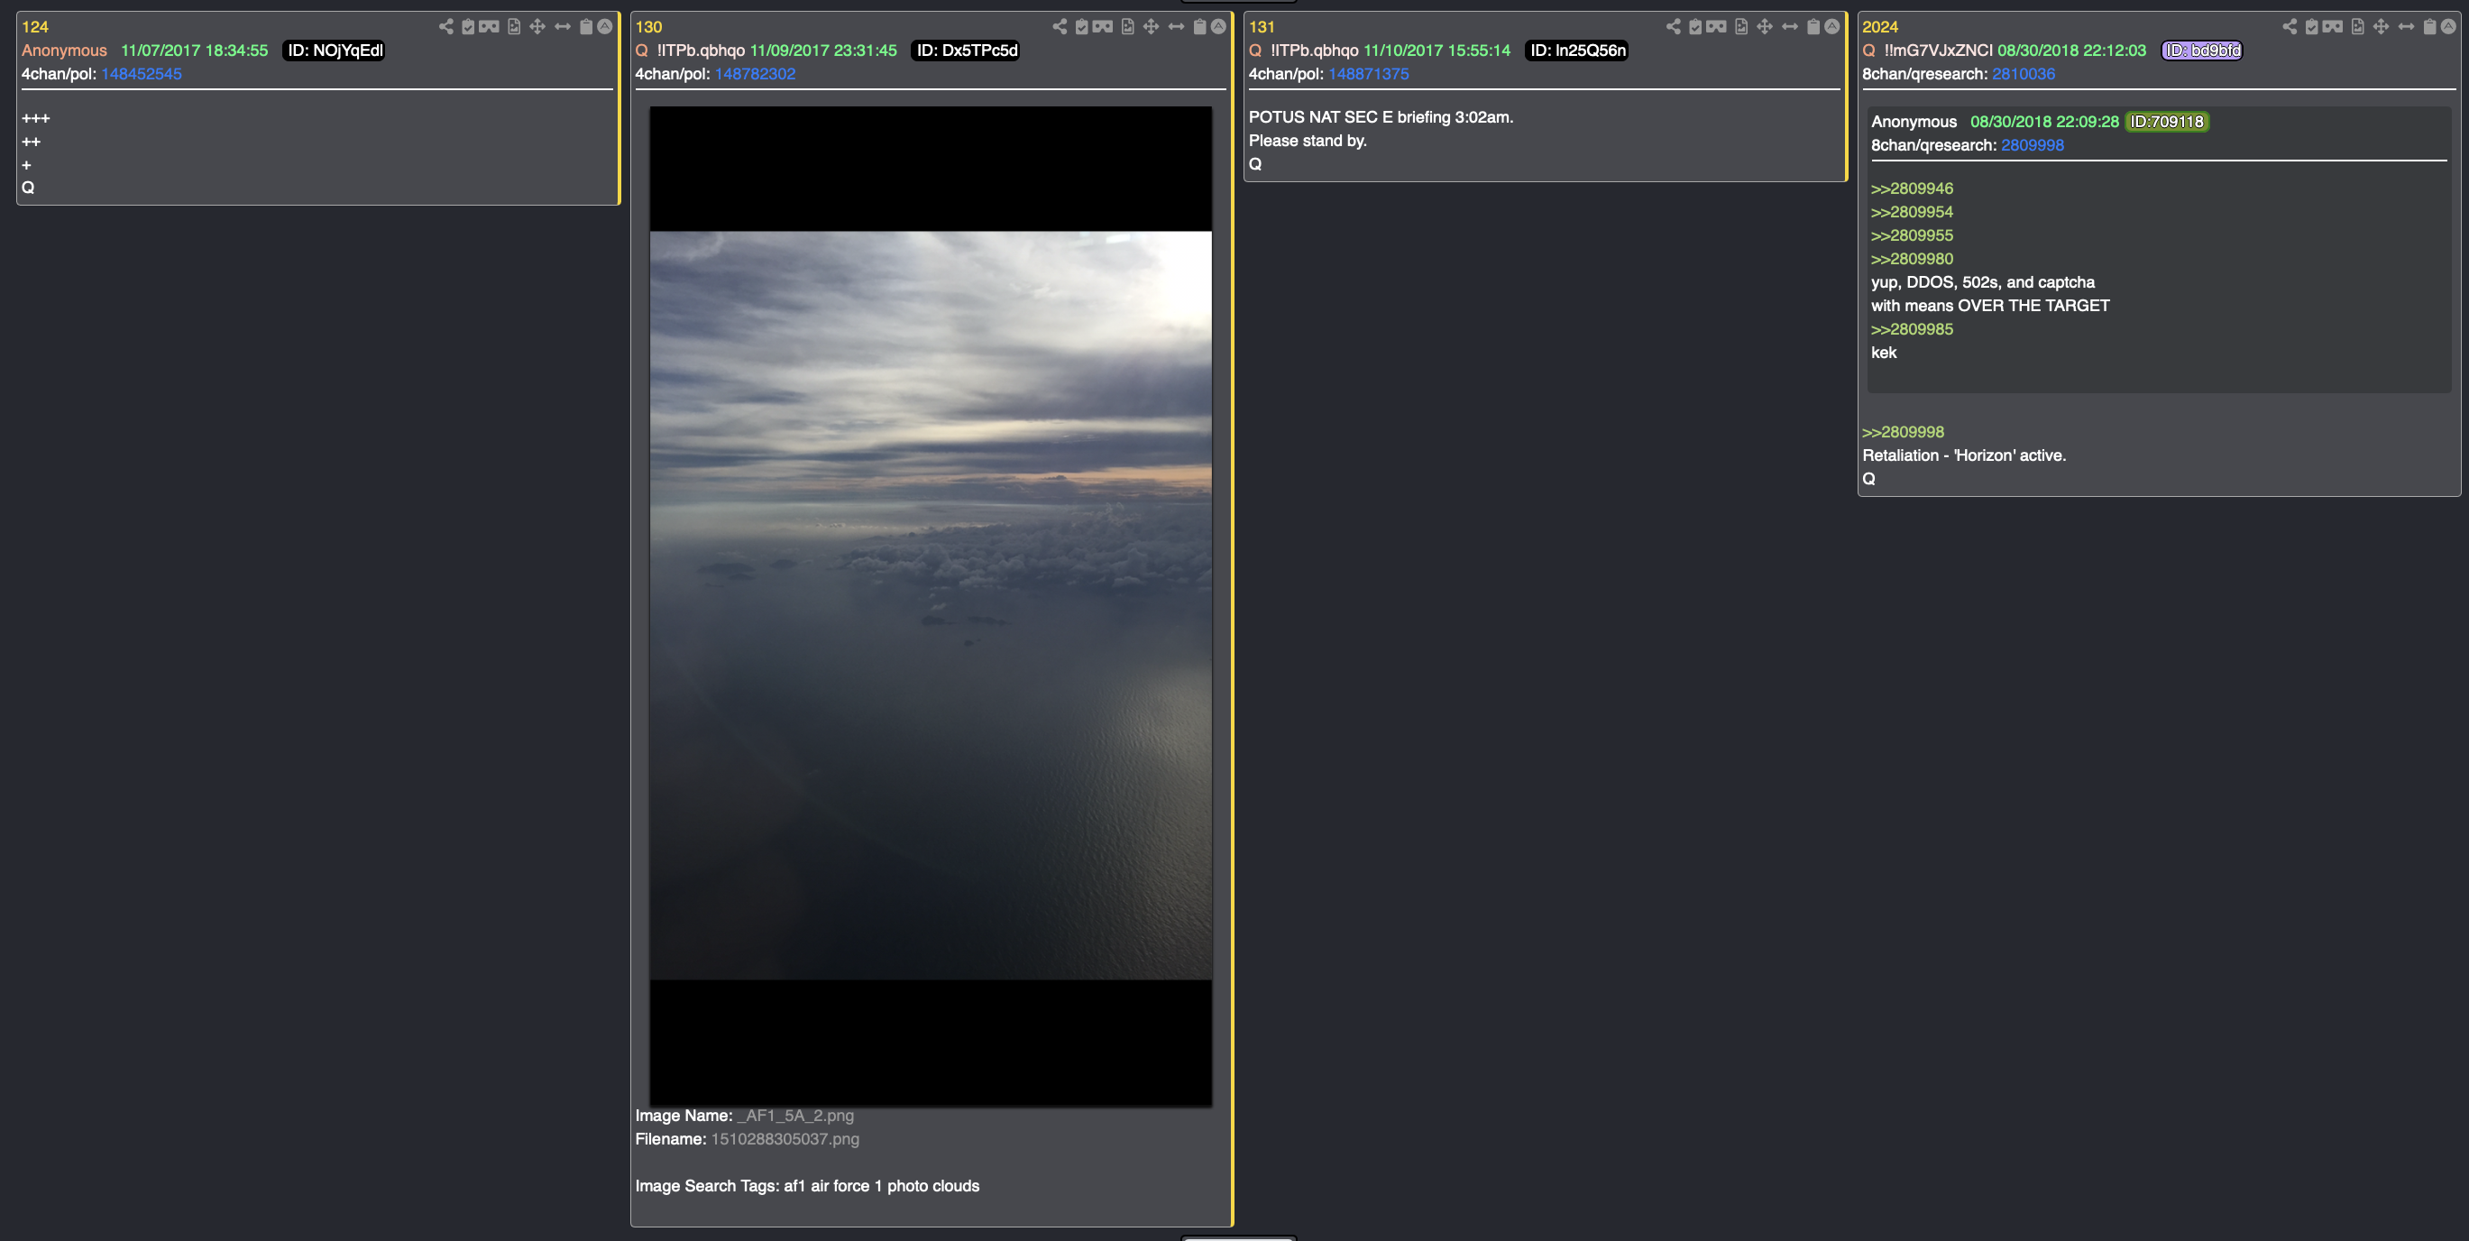
Task: Click the clipboard-check icon on post 131
Action: (1694, 27)
